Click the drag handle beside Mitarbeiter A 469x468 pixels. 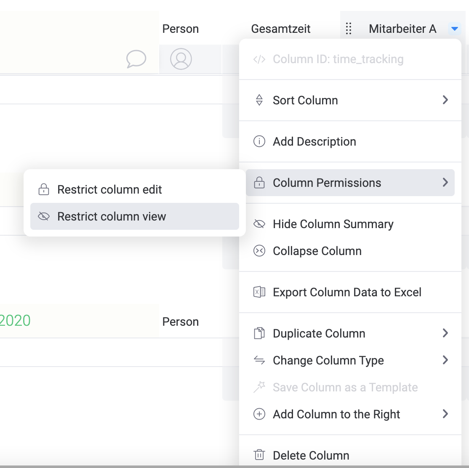(349, 29)
